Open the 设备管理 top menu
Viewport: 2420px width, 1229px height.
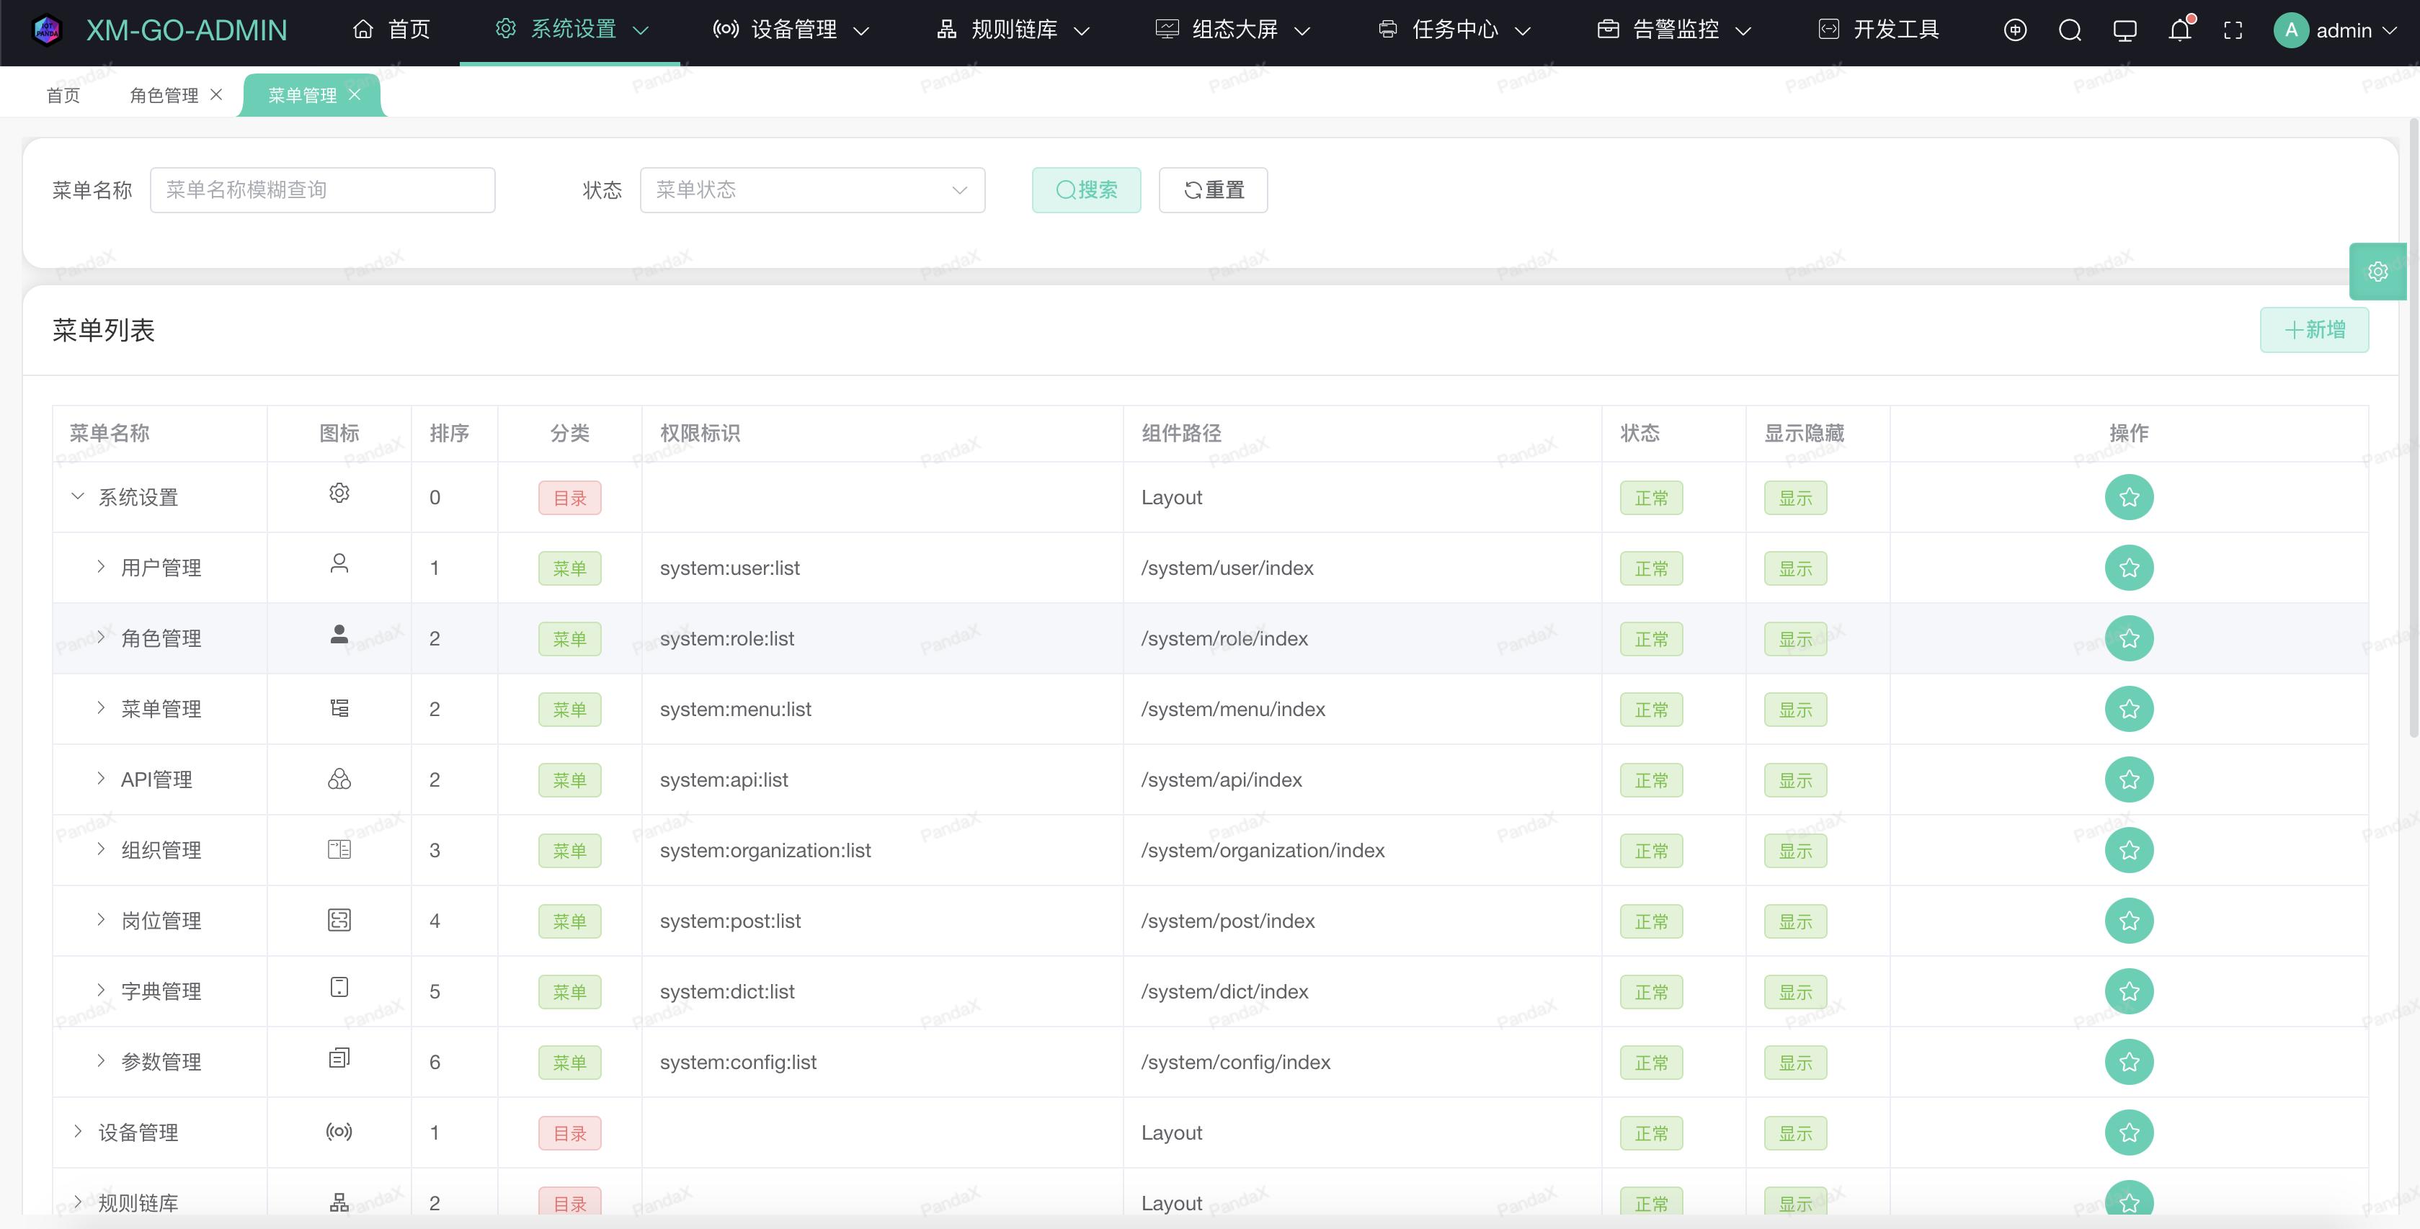pos(791,30)
